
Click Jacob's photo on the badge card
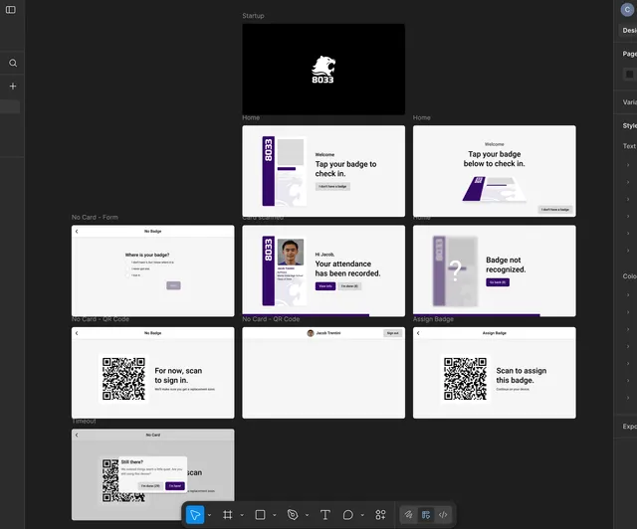(x=291, y=253)
